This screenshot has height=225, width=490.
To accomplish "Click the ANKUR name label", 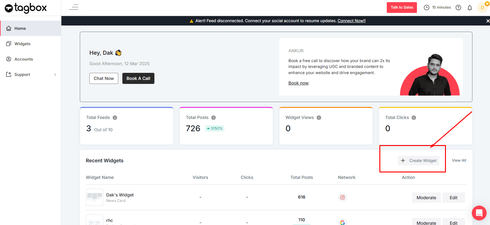I will (x=296, y=51).
